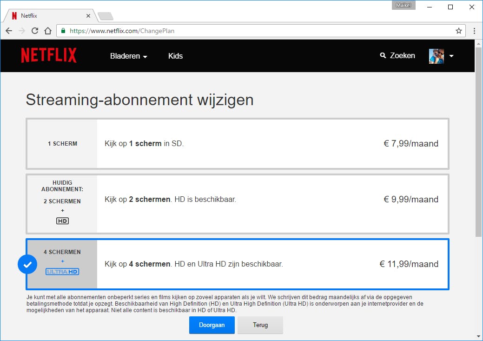Click the Streaming-abonnement wijzigen heading
This screenshot has height=341, width=483.
click(139, 100)
